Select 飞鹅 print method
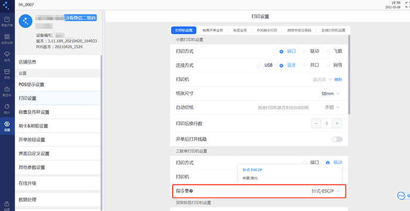This screenshot has width=410, height=211. (334, 51)
